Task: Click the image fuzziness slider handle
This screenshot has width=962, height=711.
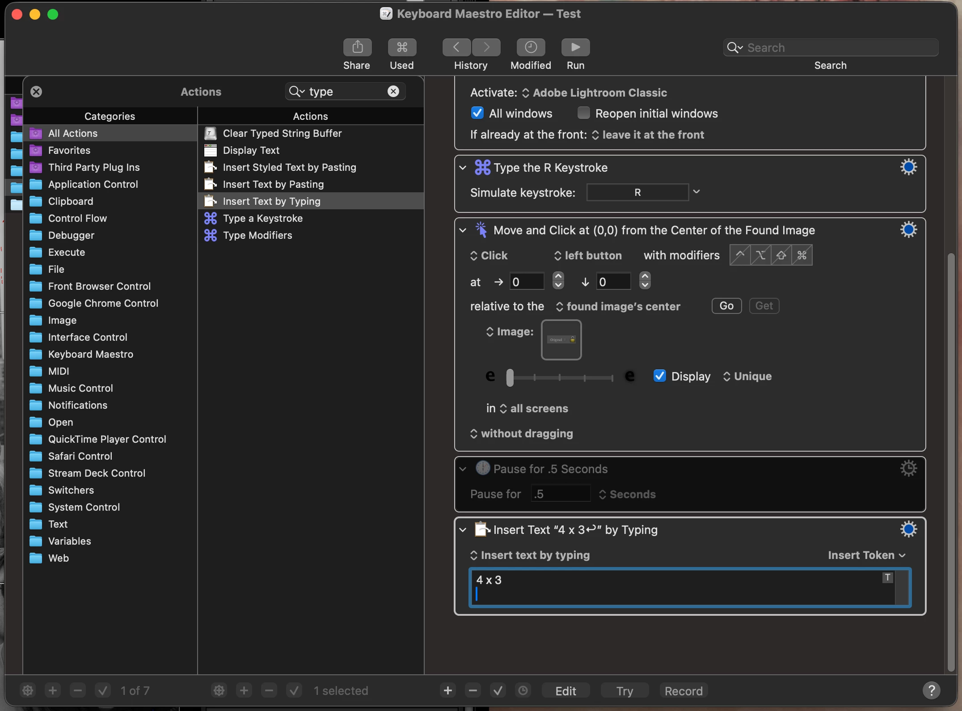Action: 510,377
